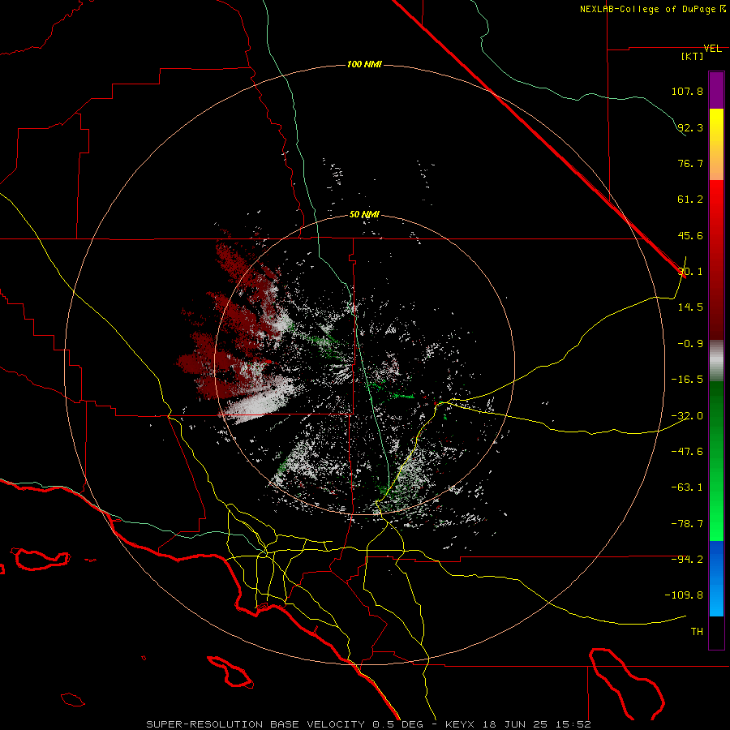Select the -78.7 velocity scale value
Viewport: 730px width, 730px height.
tap(687, 524)
